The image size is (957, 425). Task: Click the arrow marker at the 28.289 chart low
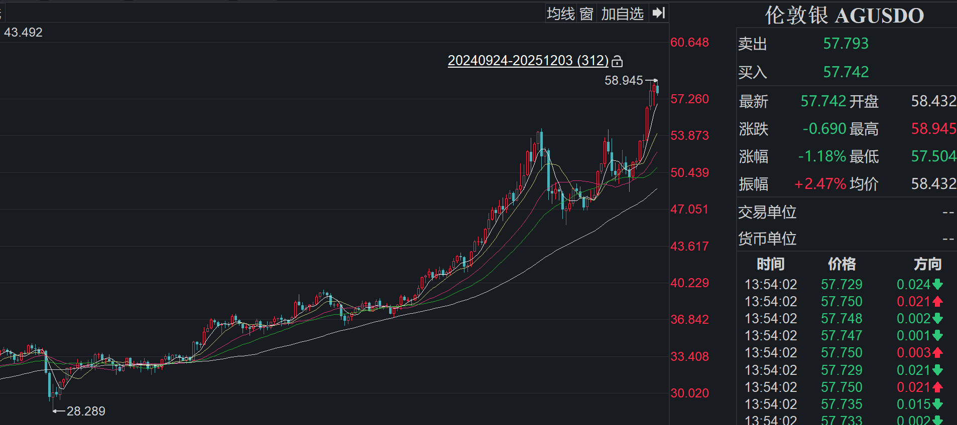pos(59,411)
